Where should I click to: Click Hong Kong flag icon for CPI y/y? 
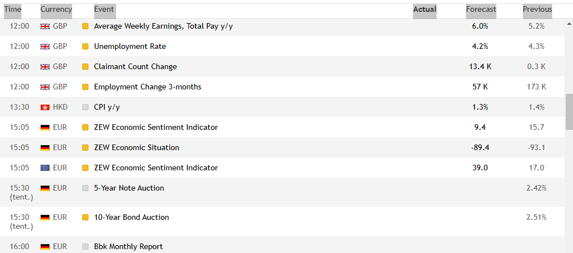point(45,107)
